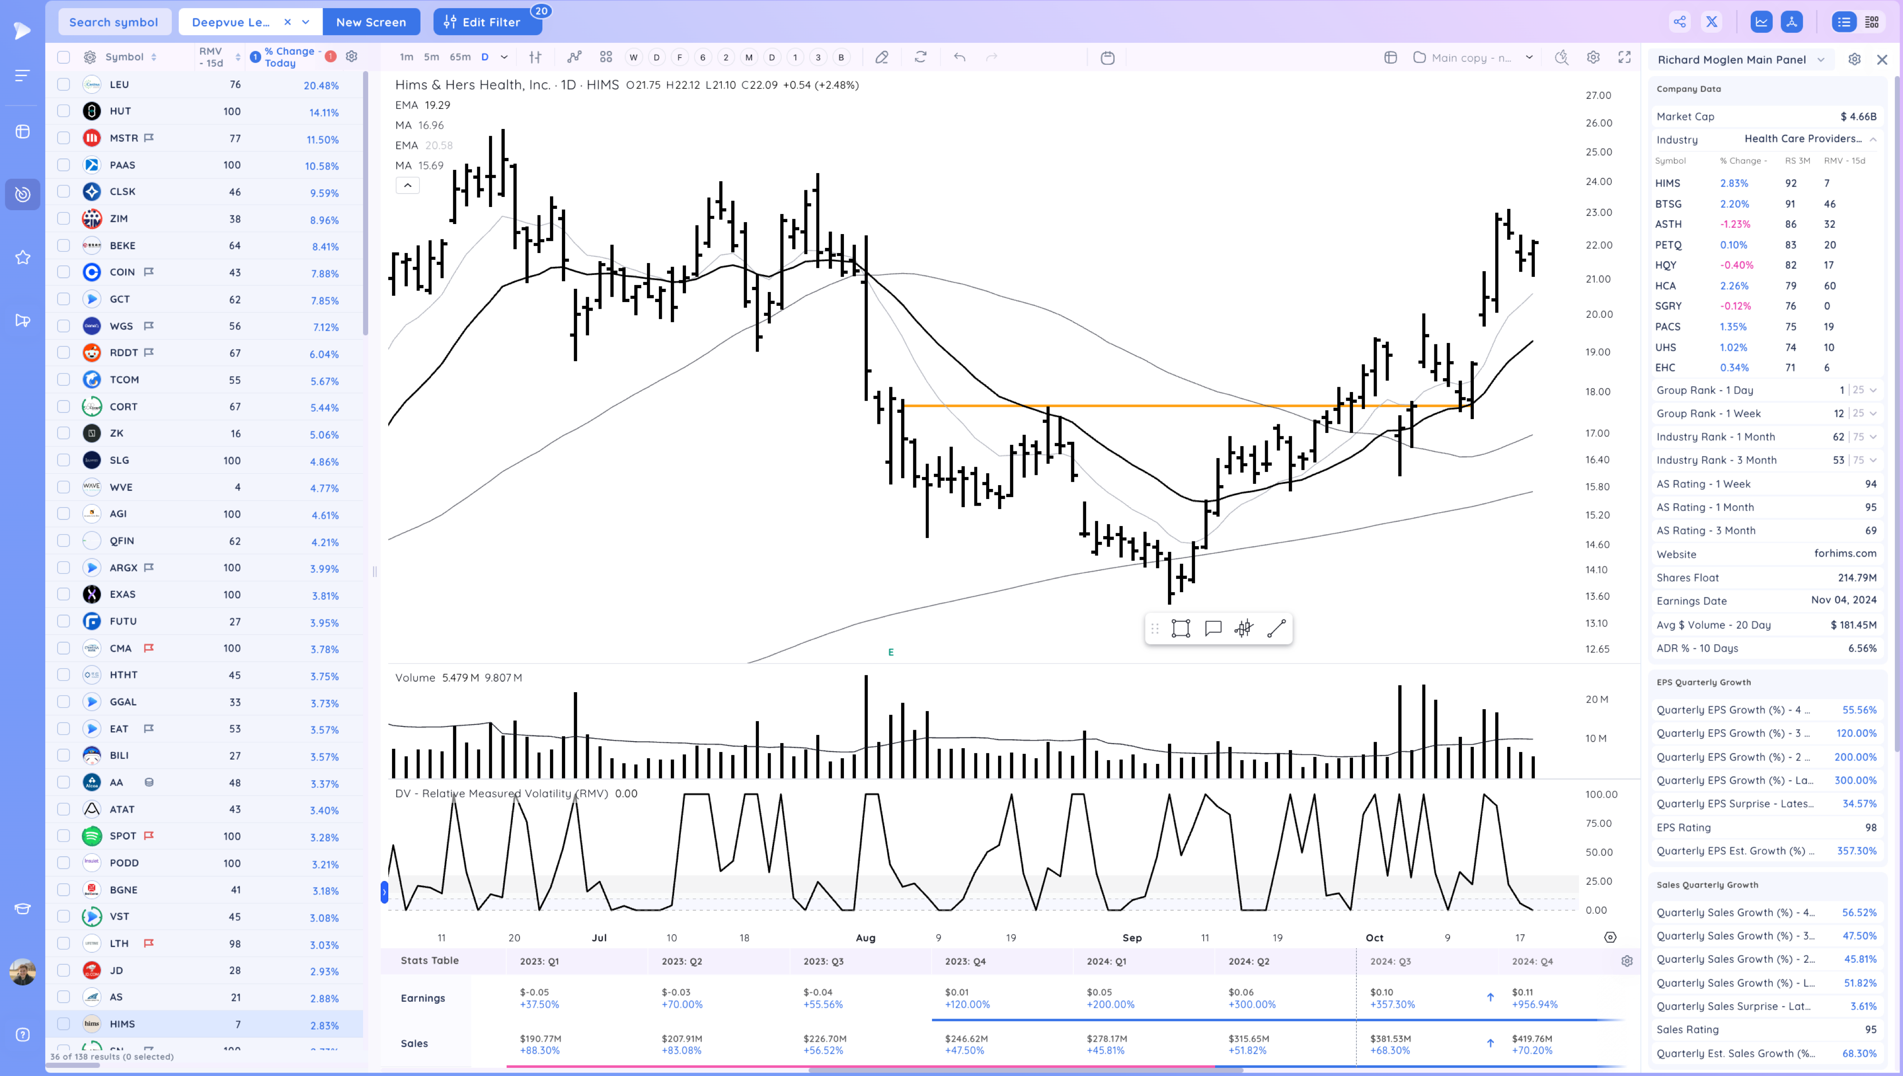The image size is (1903, 1076).
Task: Toggle select-all checkbox in header
Action: pos(64,57)
